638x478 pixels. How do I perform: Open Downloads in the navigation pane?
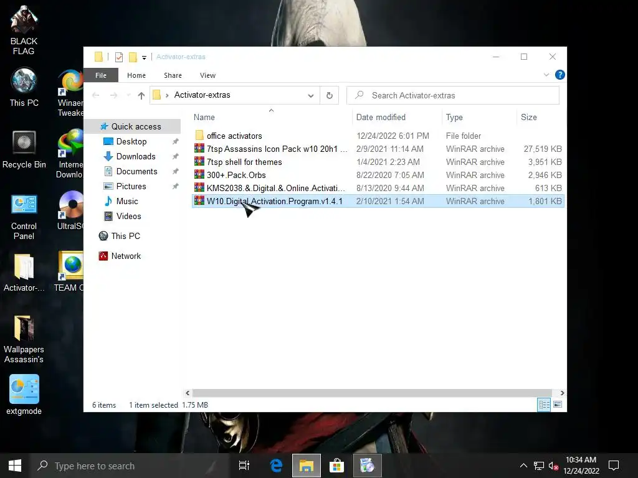135,156
